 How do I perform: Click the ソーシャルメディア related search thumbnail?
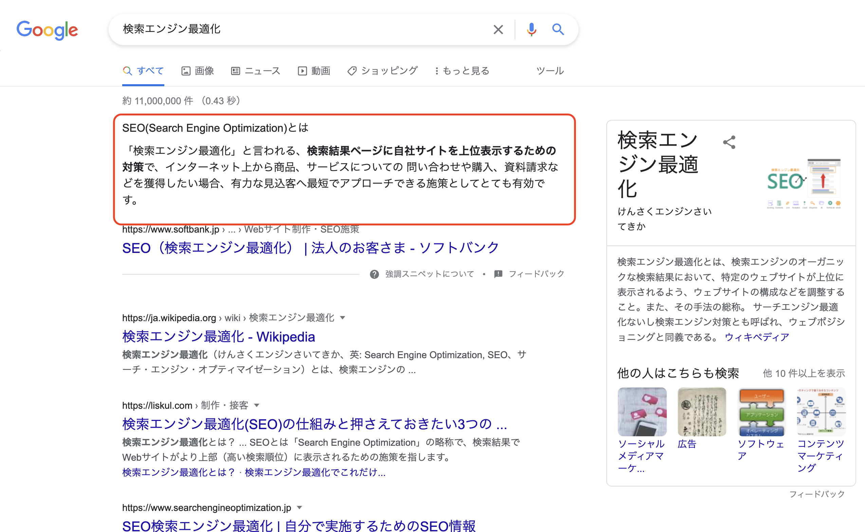coord(642,412)
